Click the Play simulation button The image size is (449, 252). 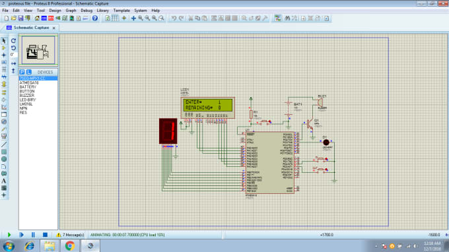click(9, 235)
